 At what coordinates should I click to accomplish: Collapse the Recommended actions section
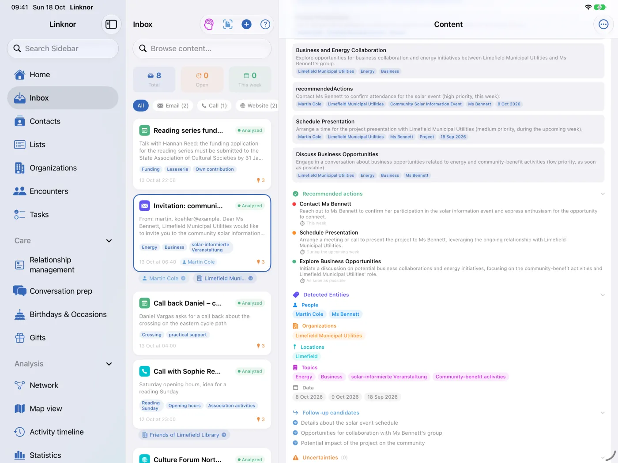pyautogui.click(x=603, y=194)
